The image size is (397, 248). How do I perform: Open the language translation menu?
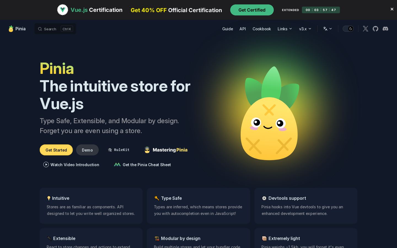coord(328,29)
